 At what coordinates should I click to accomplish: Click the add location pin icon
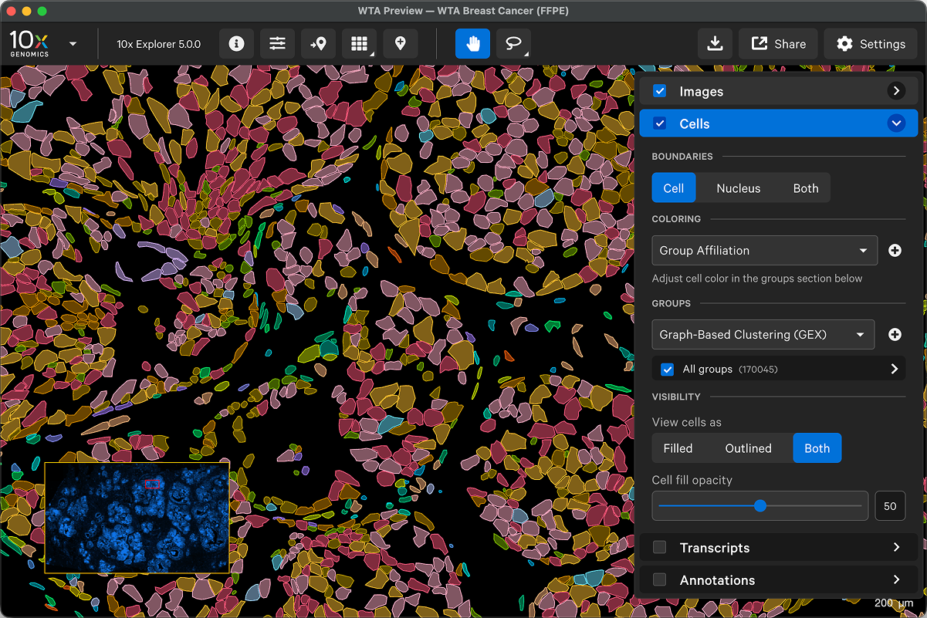tap(400, 44)
